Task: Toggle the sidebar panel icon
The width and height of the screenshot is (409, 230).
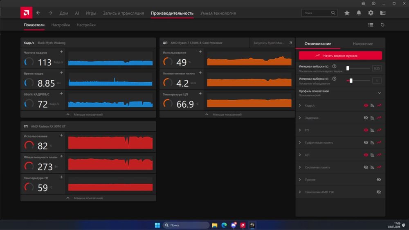Action: click(383, 13)
